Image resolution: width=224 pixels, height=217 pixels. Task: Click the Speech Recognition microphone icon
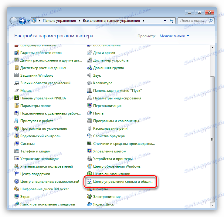pyautogui.click(x=90, y=129)
